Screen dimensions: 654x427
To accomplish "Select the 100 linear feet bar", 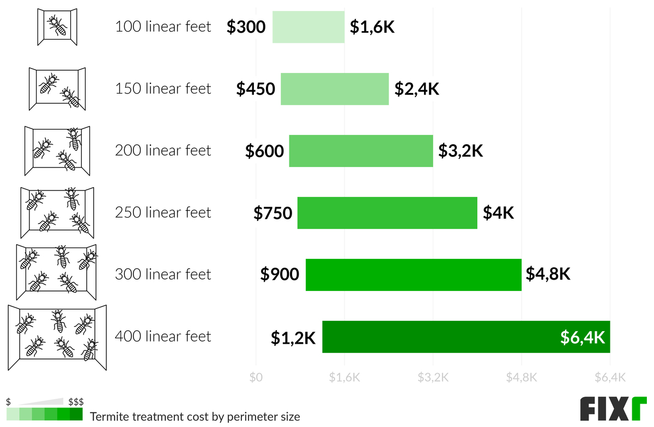I will click(x=308, y=27).
